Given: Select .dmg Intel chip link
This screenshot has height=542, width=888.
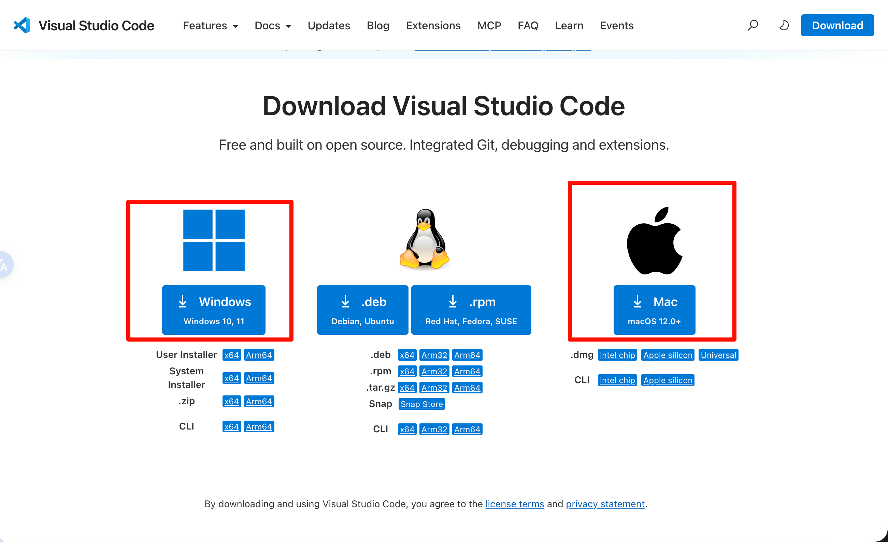Looking at the screenshot, I should click(x=617, y=355).
